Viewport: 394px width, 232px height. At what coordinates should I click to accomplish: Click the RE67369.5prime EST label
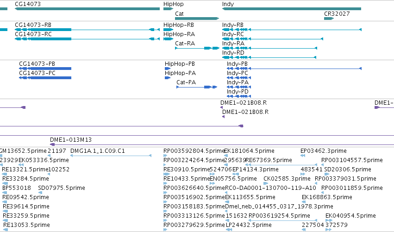(269, 160)
